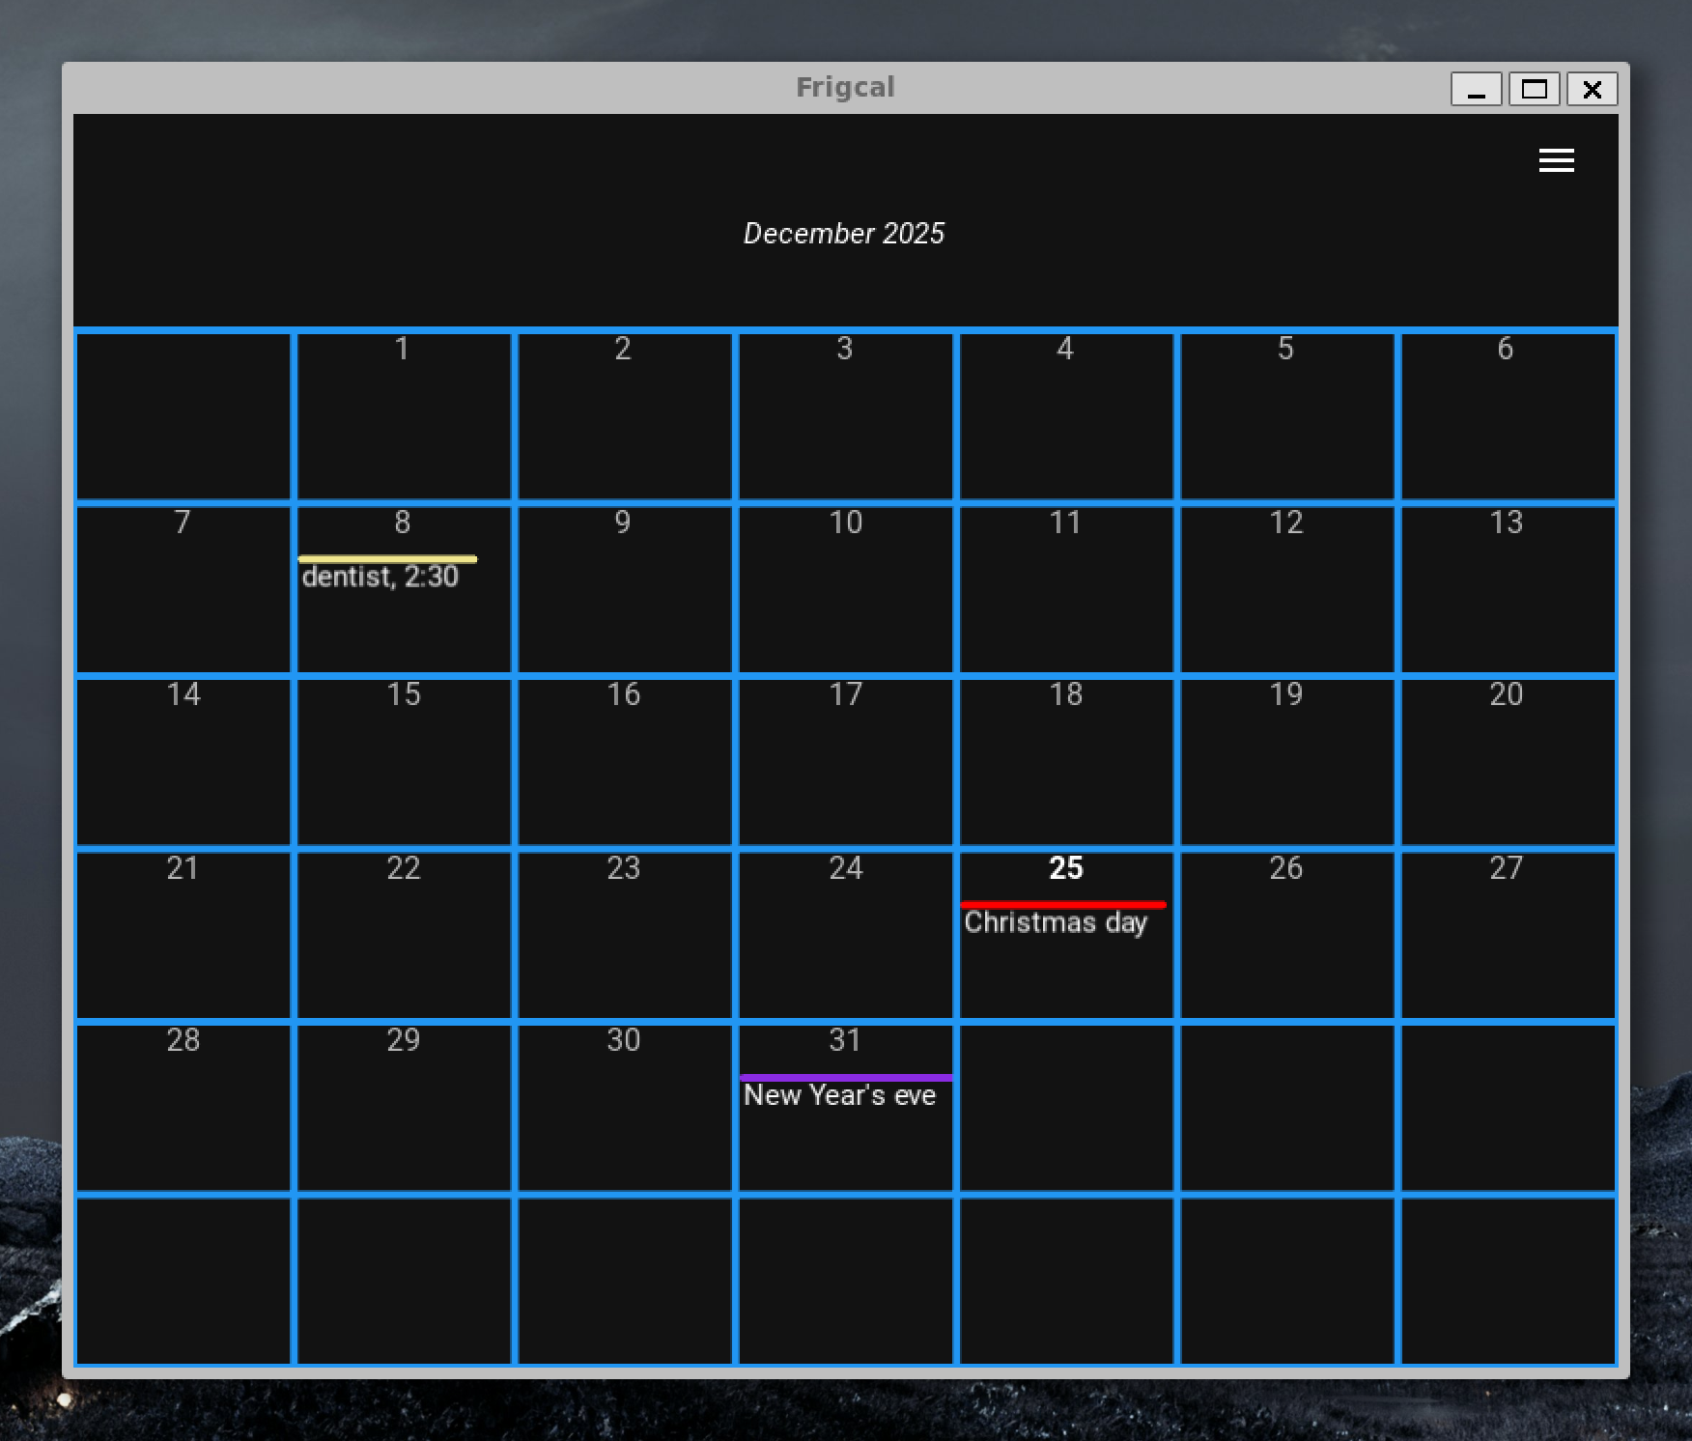The height and width of the screenshot is (1441, 1692).
Task: Open the 'New Year's eve' event
Action: (839, 1096)
